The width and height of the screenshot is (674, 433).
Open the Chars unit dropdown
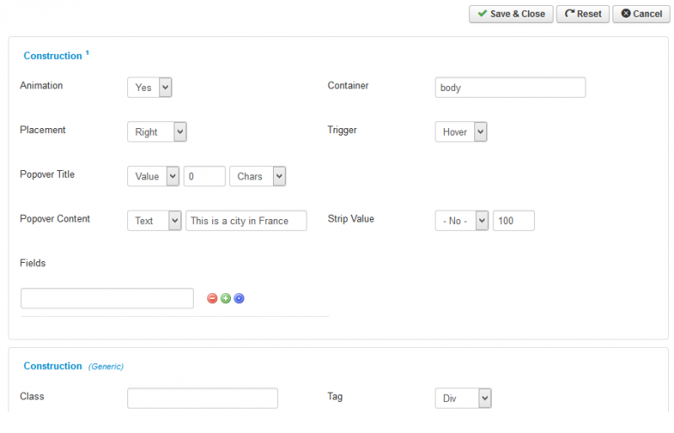point(258,176)
